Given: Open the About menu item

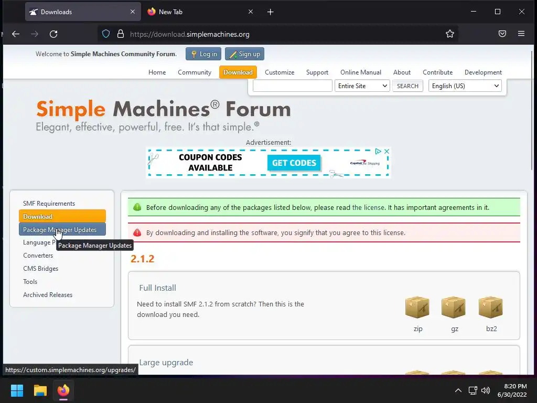Looking at the screenshot, I should pos(402,72).
